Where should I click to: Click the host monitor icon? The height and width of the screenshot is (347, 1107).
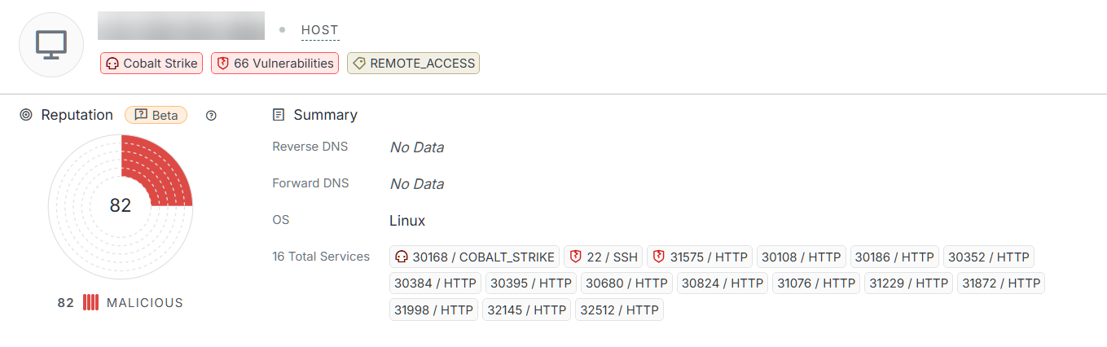(x=51, y=46)
